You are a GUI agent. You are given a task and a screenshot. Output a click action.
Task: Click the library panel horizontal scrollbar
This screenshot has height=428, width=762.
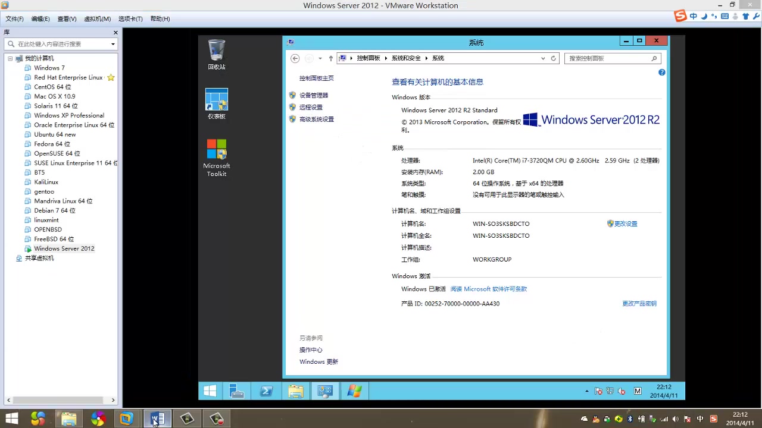(60, 400)
